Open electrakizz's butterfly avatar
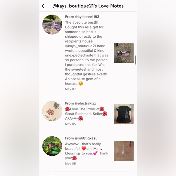 tap(52, 111)
